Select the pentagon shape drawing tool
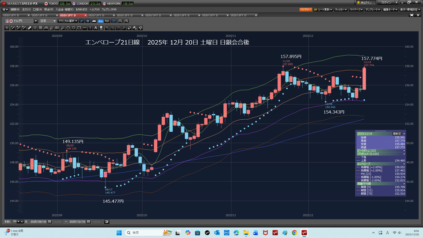Screen dimensions: 423x238 pyautogui.click(x=68, y=28)
